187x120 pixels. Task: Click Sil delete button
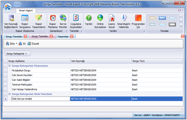point(22,44)
